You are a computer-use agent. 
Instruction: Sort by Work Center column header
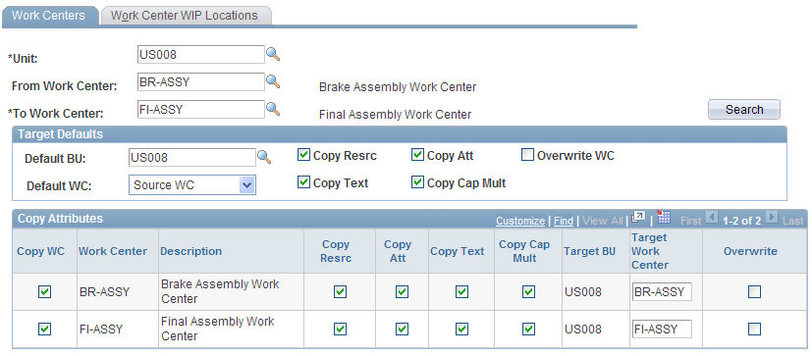click(113, 251)
